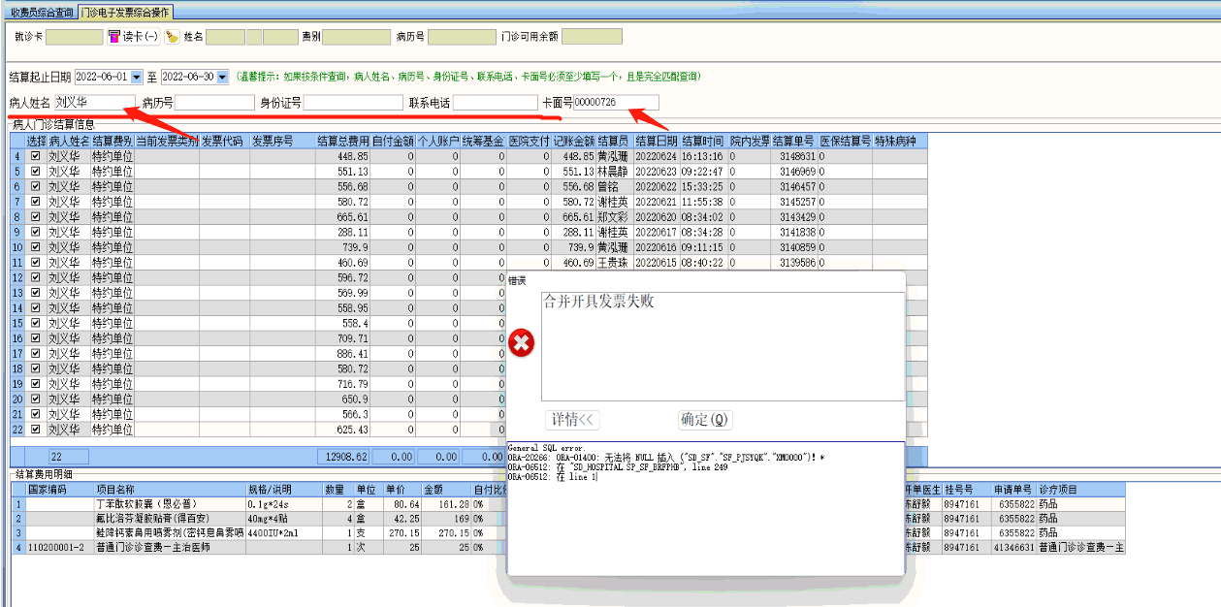Click the broom clear icon beside 读卡
1221x607 pixels.
(172, 37)
